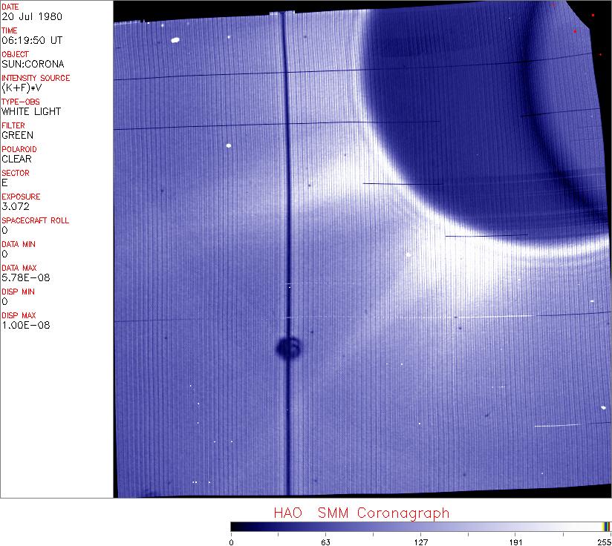Select the 127 tick label under the color bar
Screen dimensions: 612x546
(420, 542)
